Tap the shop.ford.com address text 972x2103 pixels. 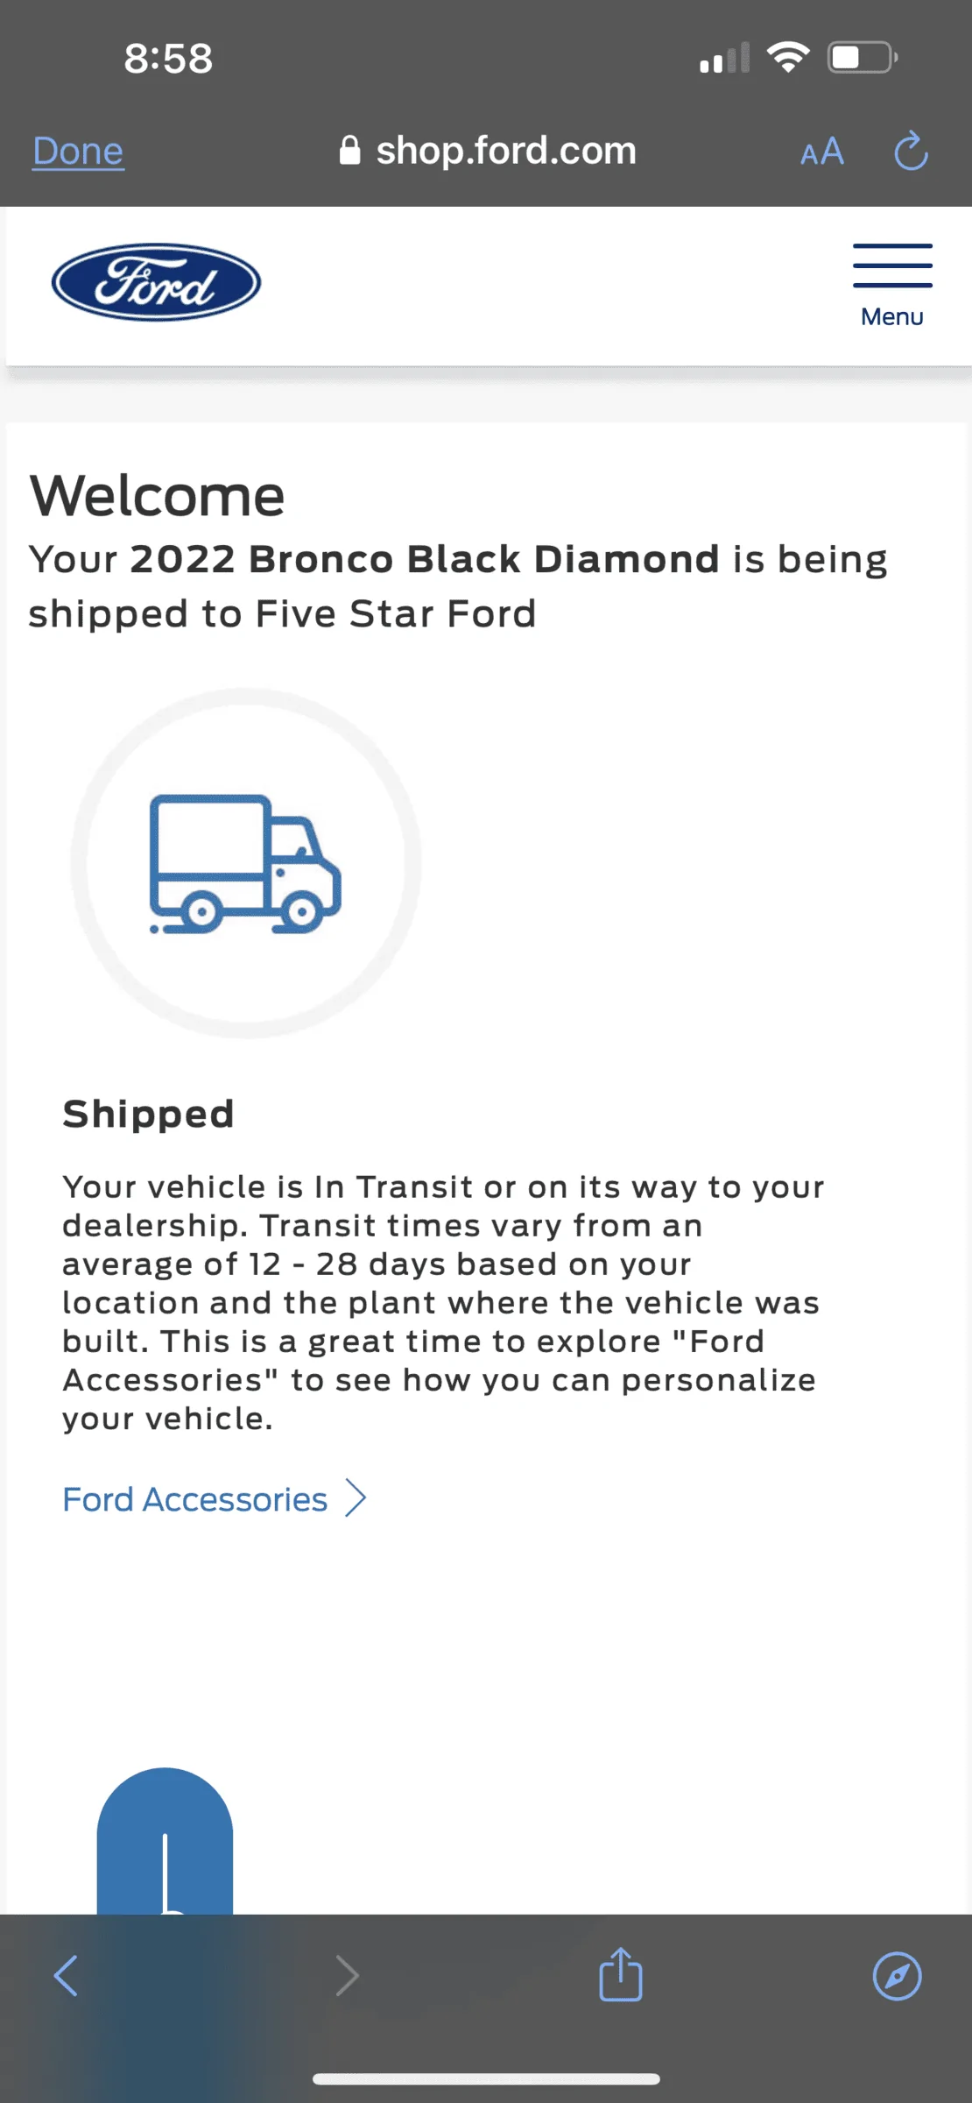[506, 151]
